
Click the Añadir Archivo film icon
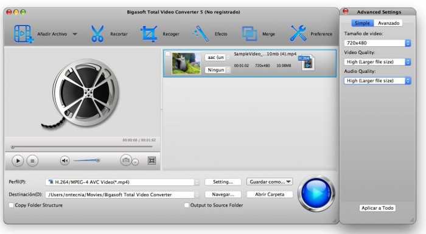[x=24, y=33]
